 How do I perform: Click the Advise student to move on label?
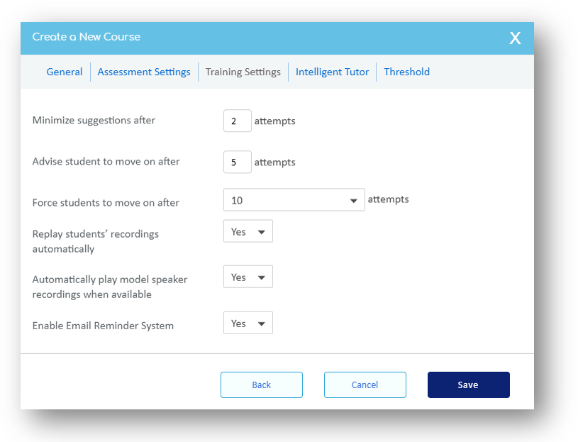click(x=106, y=162)
